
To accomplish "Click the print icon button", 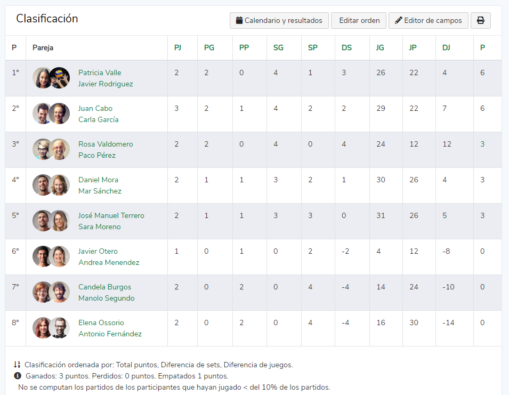I will pos(480,21).
